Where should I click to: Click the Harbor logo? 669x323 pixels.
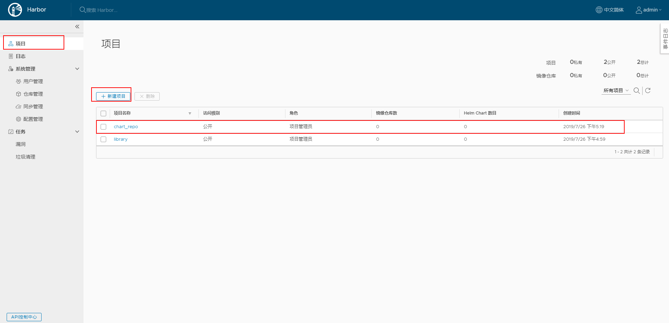coord(15,9)
